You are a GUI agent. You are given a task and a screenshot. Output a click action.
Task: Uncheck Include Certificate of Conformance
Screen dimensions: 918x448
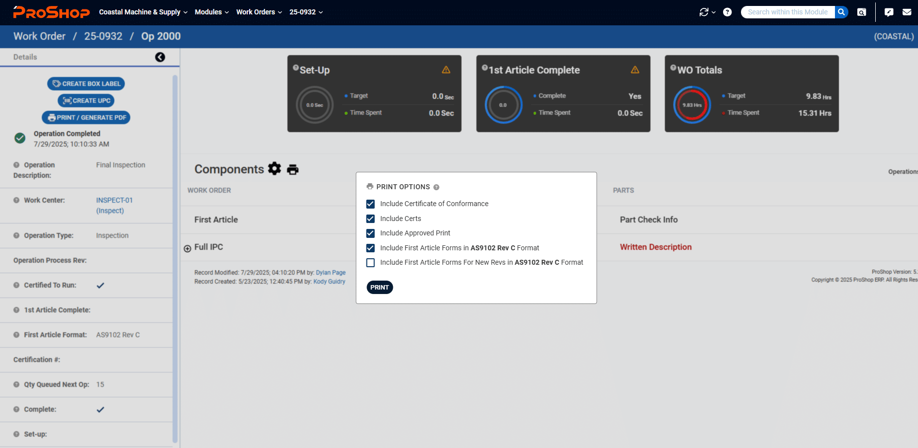(370, 204)
